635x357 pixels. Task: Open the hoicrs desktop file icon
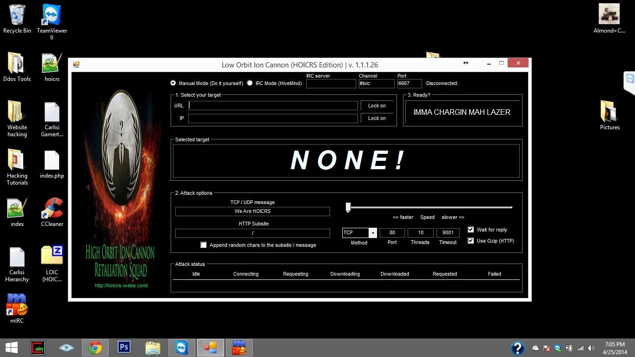[x=52, y=67]
